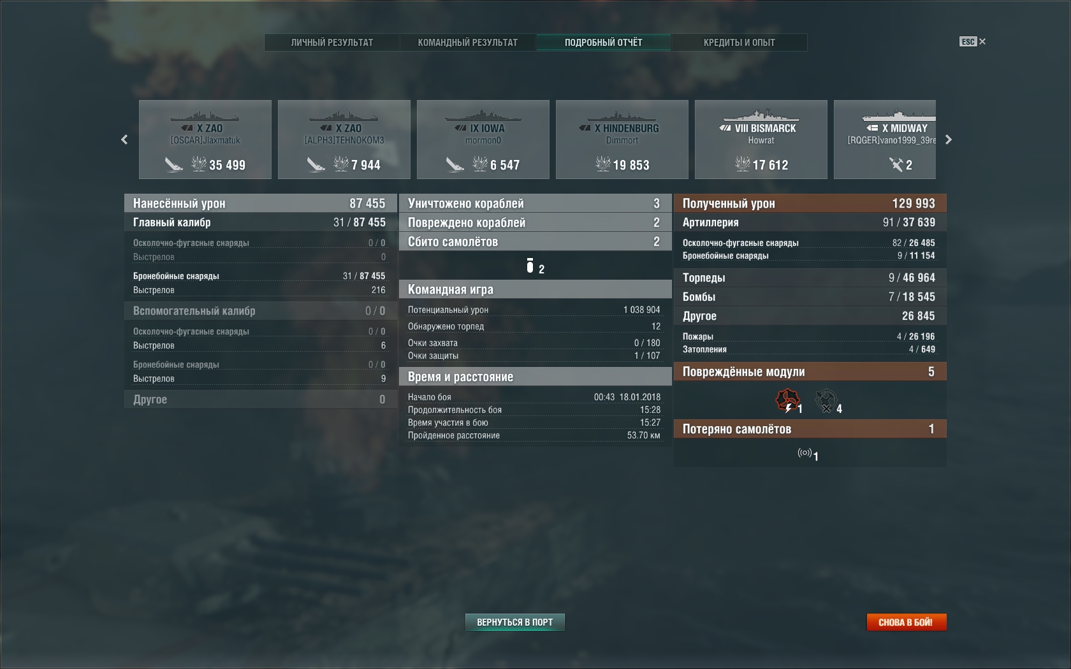This screenshot has width=1071, height=669.
Task: Click the destroyed gun module icon
Action: pyautogui.click(x=826, y=401)
